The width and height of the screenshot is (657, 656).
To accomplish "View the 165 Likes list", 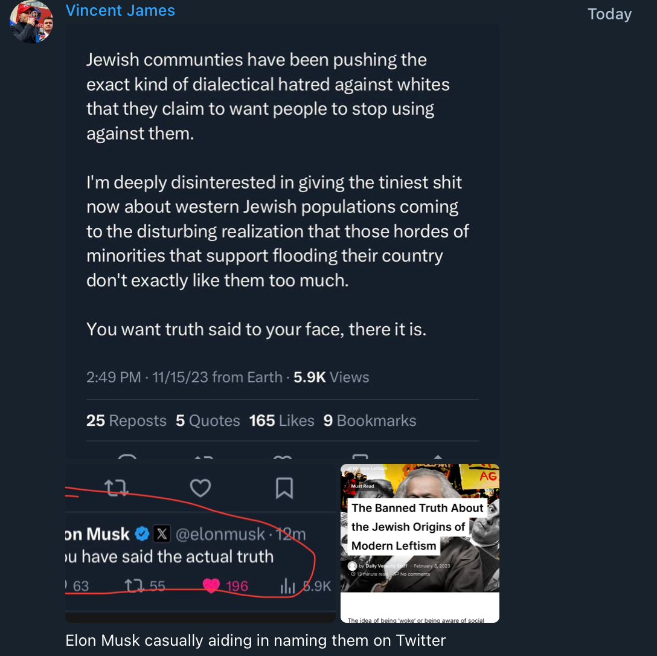I will [x=281, y=420].
